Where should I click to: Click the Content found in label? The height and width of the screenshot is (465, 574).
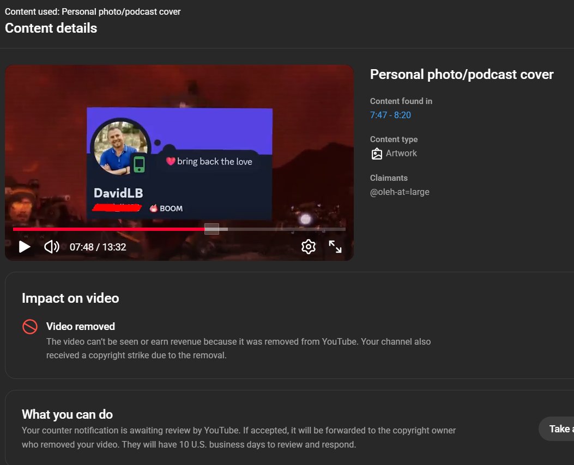[401, 101]
